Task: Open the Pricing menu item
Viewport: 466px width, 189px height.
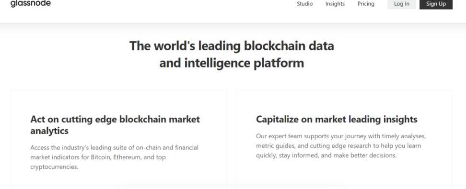Action: tap(366, 4)
